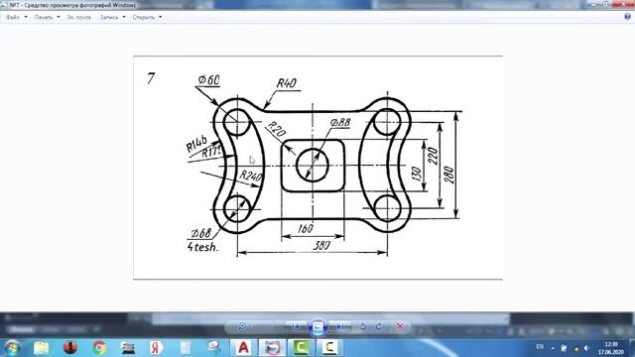
Task: Open the paint palette taskbar icon
Action: 214,348
